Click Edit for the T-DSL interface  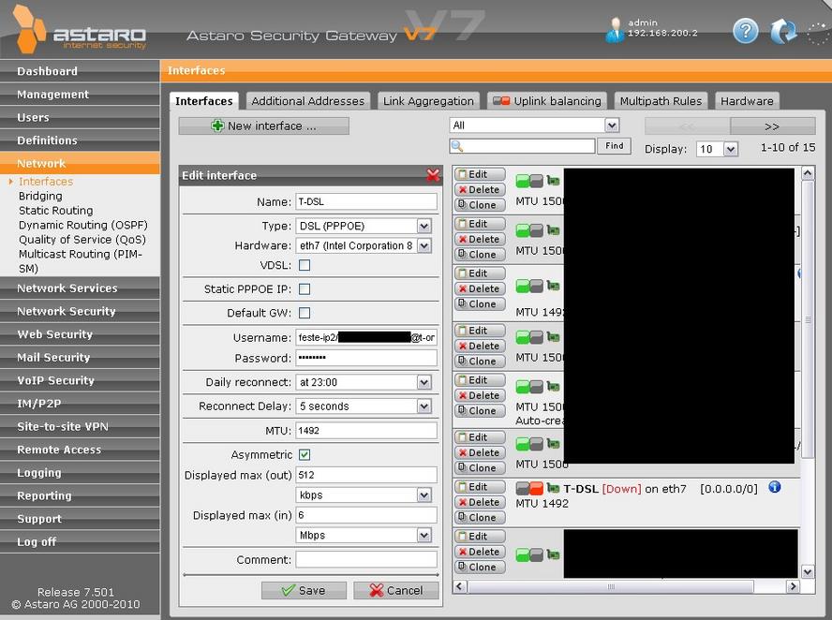[x=480, y=487]
